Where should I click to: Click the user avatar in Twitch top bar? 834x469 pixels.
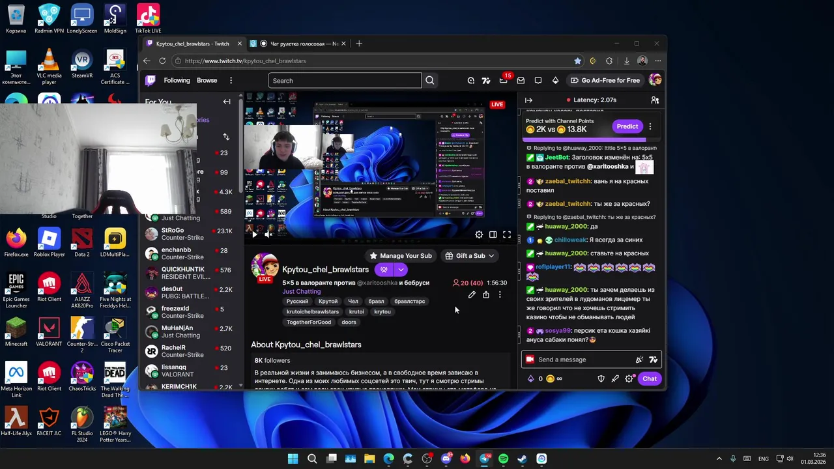655,80
